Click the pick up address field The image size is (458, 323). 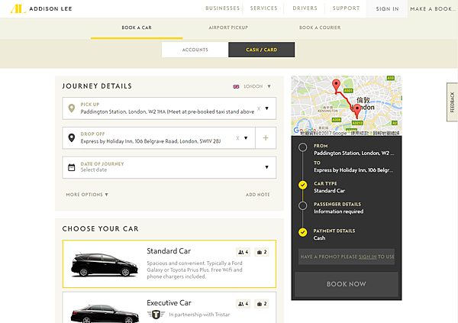[169, 108]
